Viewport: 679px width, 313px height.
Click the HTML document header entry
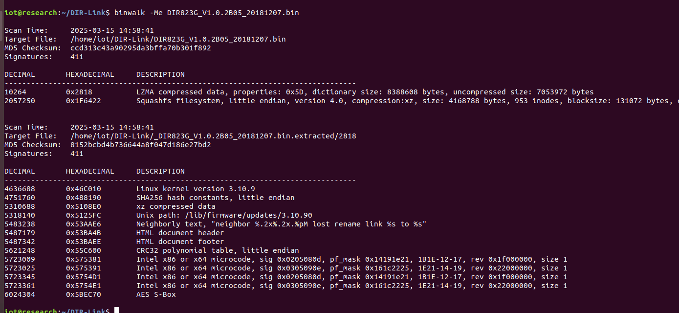[x=180, y=233]
